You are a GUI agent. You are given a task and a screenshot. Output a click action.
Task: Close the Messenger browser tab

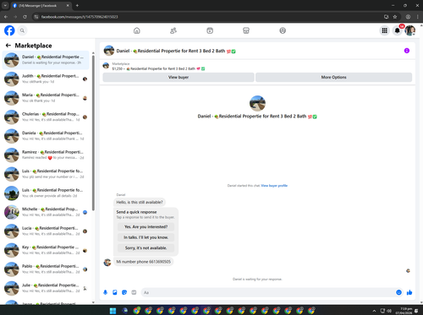coord(68,5)
